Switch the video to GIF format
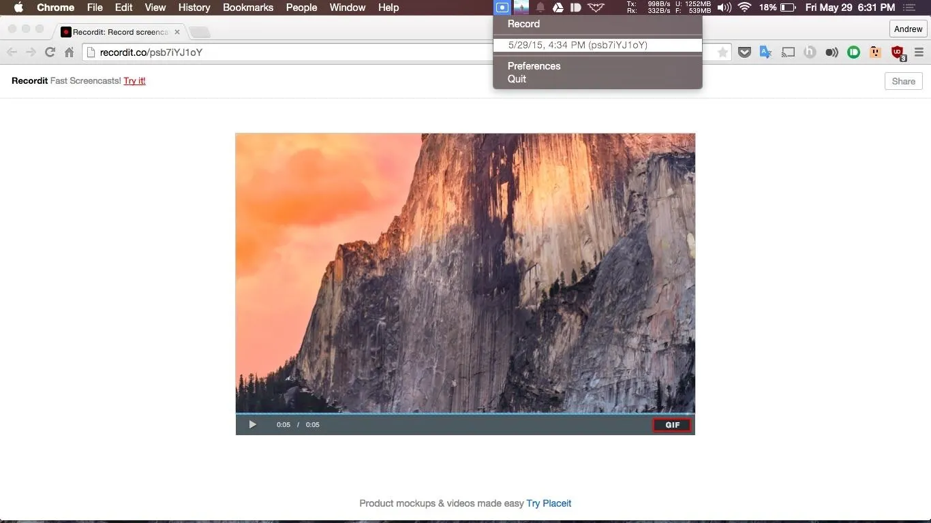931x523 pixels. pyautogui.click(x=672, y=425)
